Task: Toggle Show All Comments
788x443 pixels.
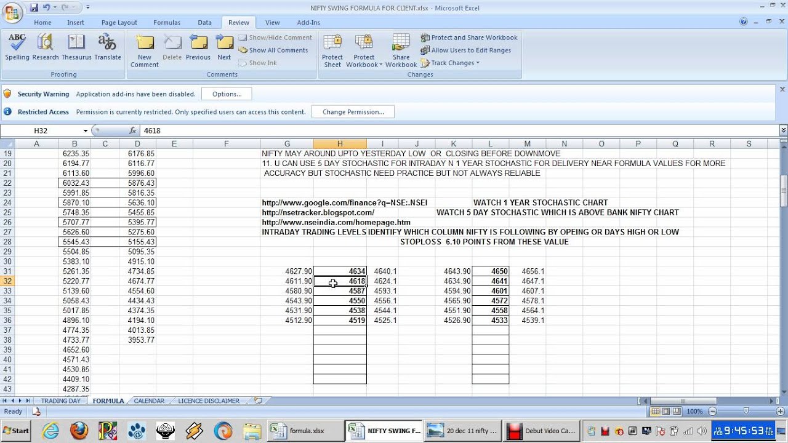Action: [273, 50]
